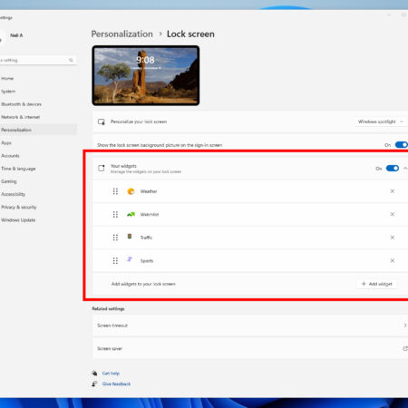This screenshot has width=408, height=408.
Task: Click the search magnifier icon in sidebar
Action: point(71,60)
